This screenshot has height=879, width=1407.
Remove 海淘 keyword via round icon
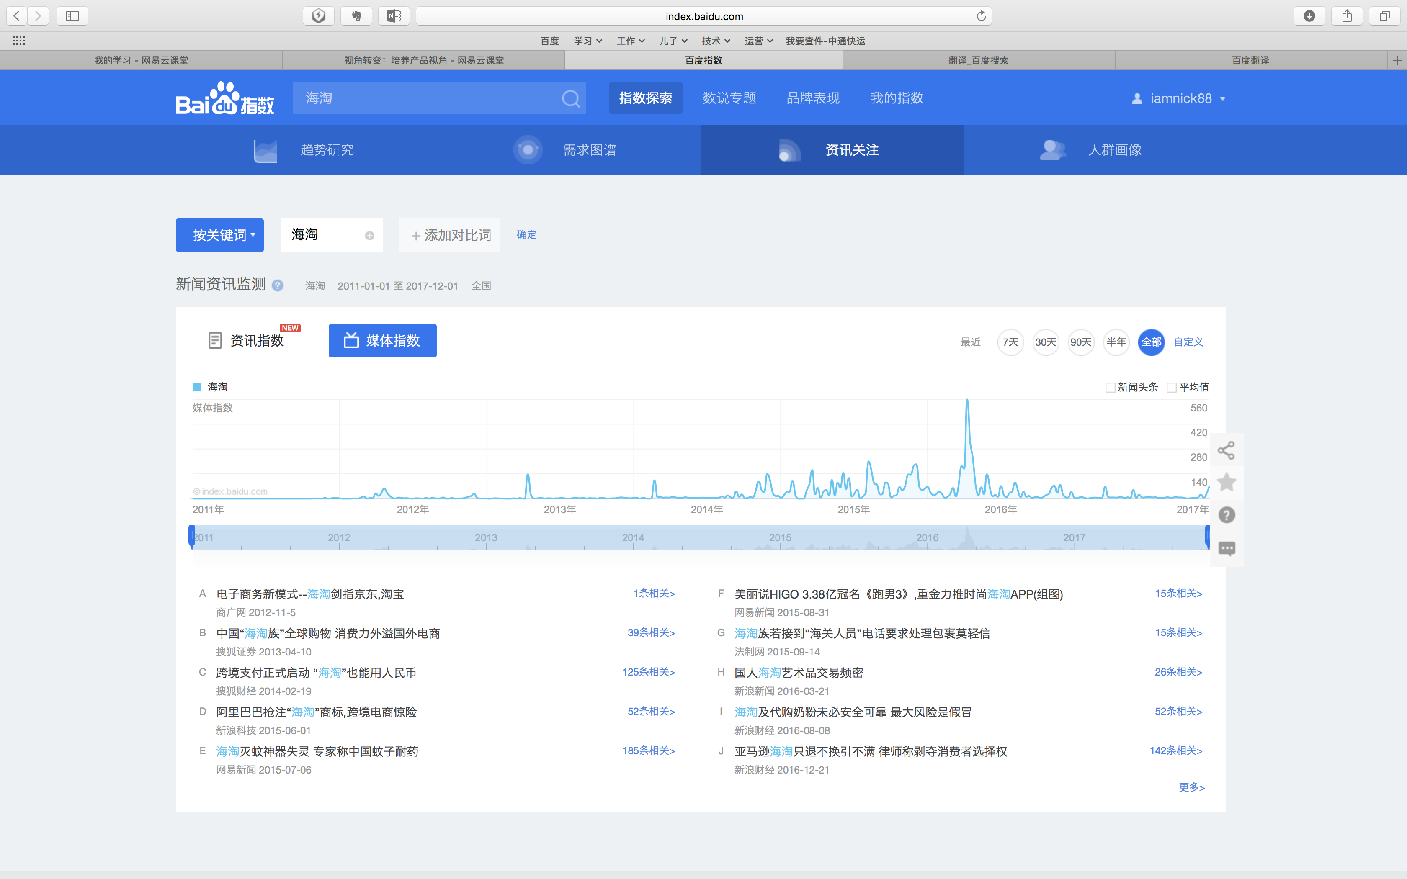(x=369, y=235)
